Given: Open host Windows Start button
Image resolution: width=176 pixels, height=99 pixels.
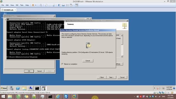Looking at the screenshot, I should [3, 97].
